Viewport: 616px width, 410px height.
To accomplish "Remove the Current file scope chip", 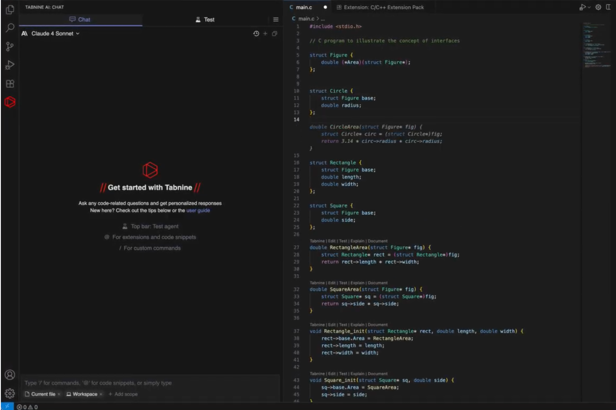I will pos(59,394).
